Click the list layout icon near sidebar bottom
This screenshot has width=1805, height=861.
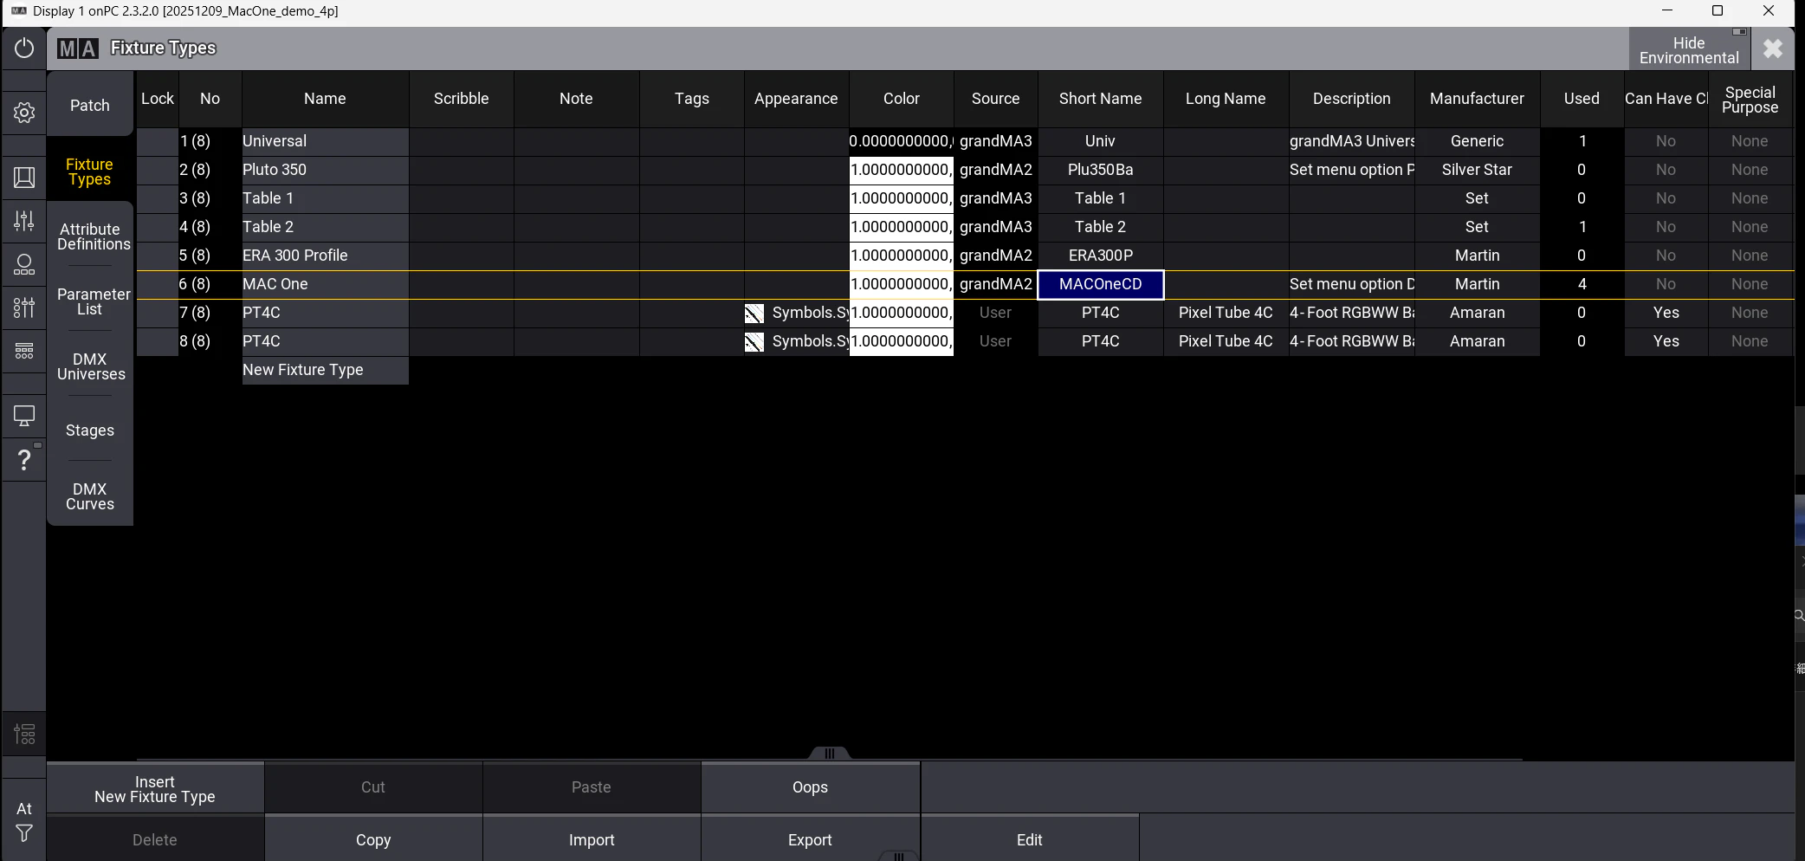(x=24, y=735)
